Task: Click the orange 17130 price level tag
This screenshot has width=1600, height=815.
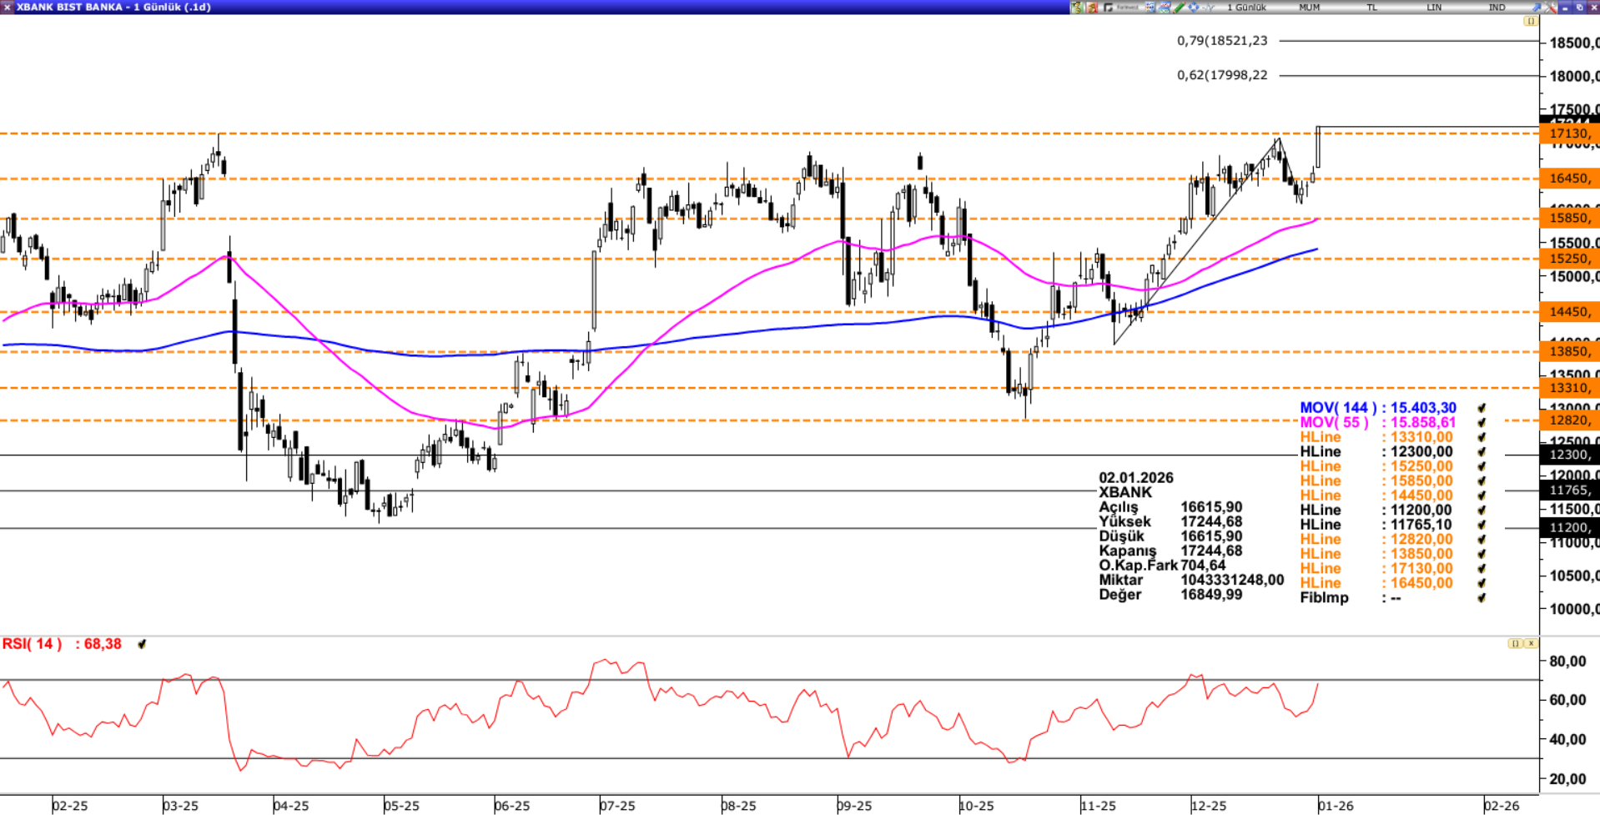Action: click(1568, 133)
